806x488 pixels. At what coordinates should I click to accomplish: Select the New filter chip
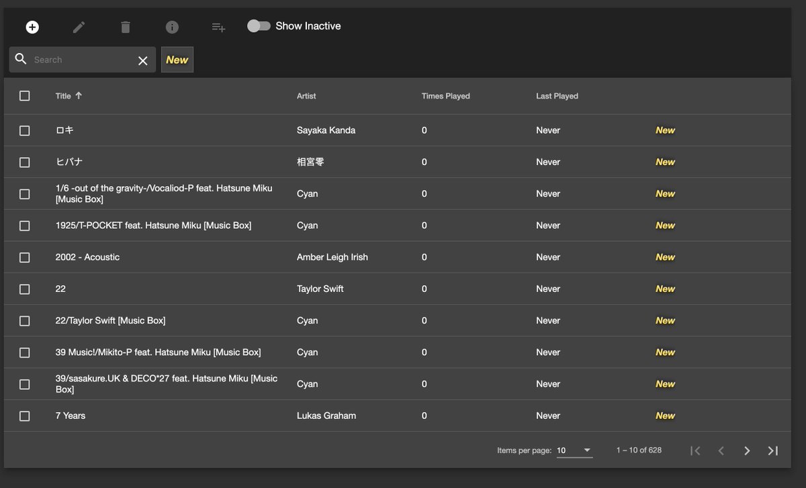(x=177, y=60)
